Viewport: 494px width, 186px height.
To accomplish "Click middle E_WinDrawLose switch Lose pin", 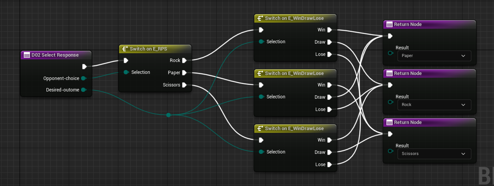I will click(x=330, y=109).
